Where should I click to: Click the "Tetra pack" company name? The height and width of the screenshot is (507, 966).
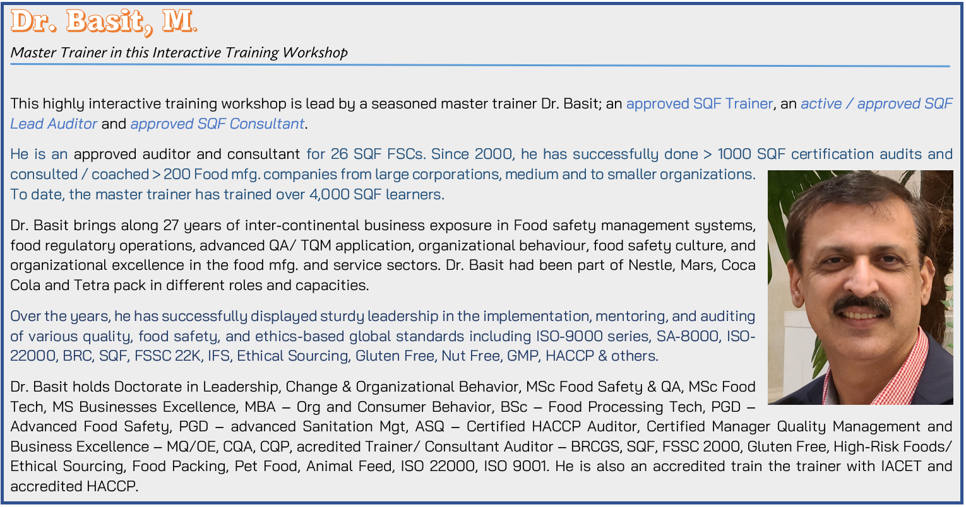(110, 285)
